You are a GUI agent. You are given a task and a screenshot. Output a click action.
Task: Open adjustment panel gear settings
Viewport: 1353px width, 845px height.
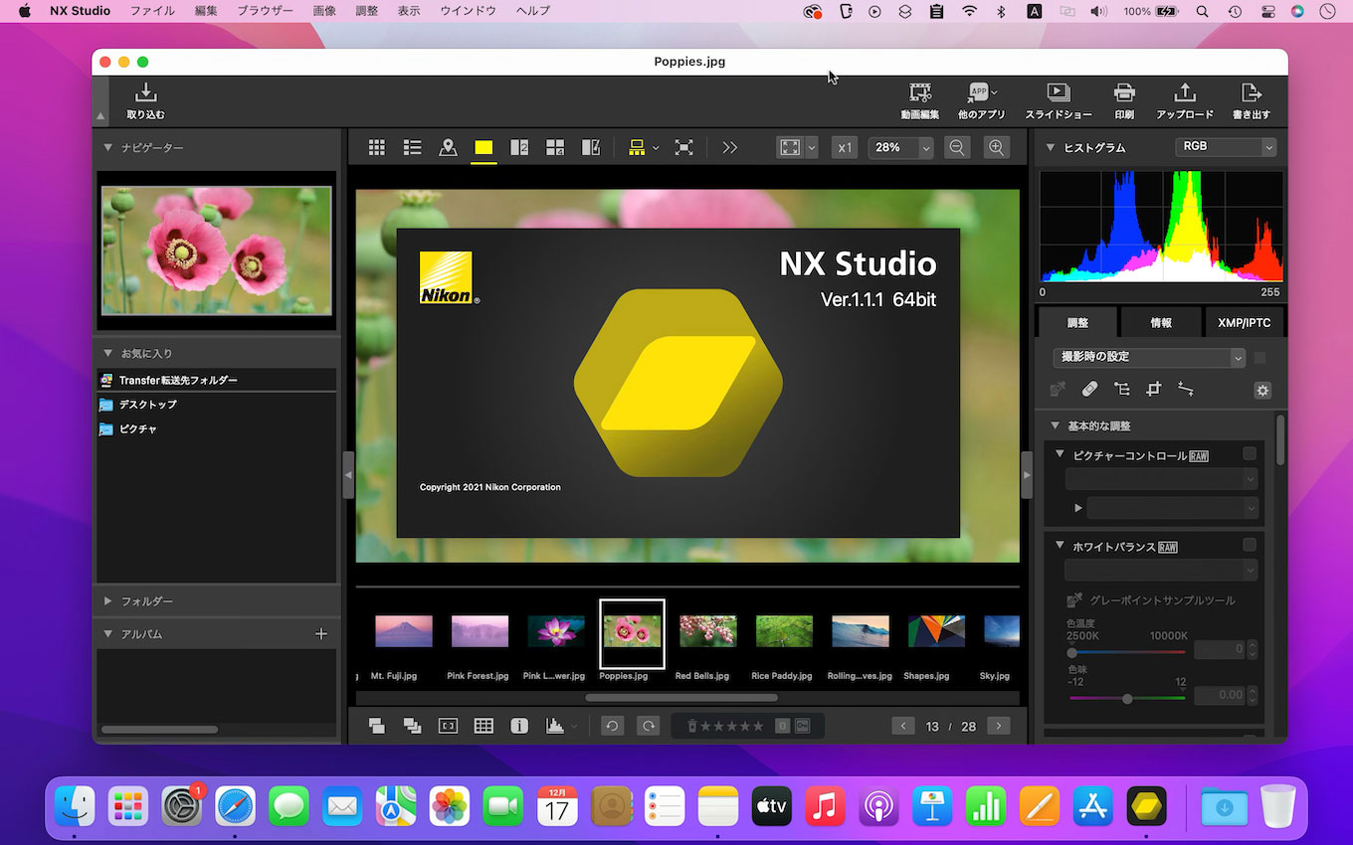point(1262,390)
